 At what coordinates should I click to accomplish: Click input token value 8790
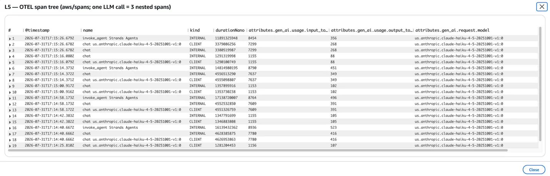tap(252, 68)
